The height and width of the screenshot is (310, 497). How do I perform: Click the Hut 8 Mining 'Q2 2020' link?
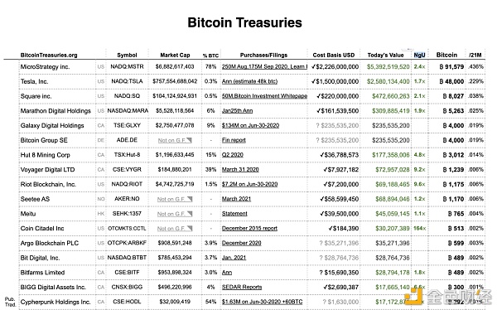pyautogui.click(x=232, y=155)
